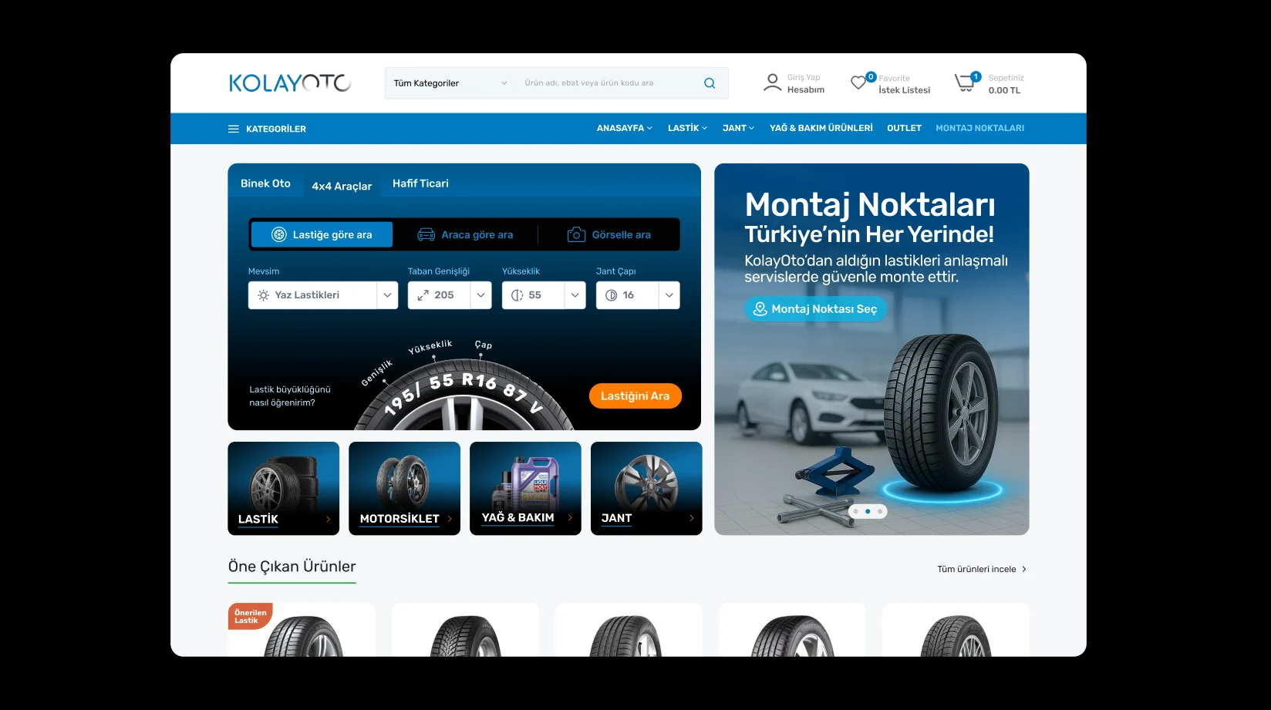Open the Motorsiklet category thumbnail

click(x=404, y=488)
